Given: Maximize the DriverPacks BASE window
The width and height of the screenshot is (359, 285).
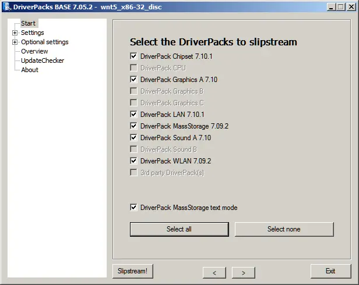Looking at the screenshot, I should 341,7.
